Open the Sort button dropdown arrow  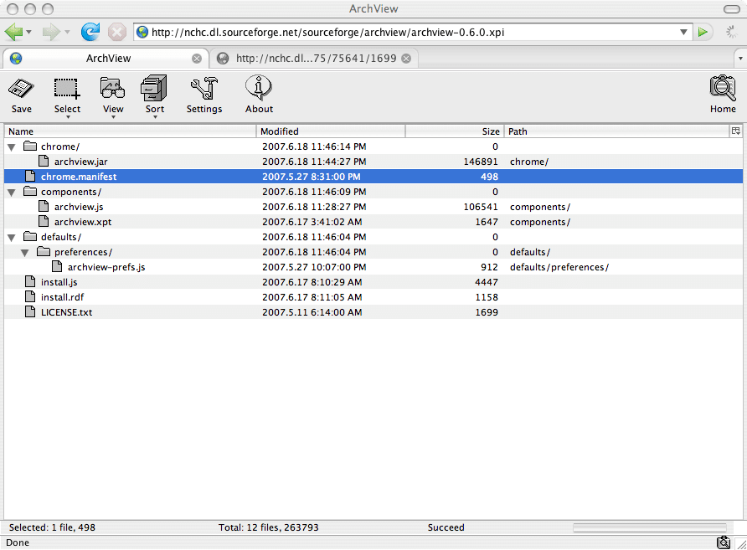tap(155, 117)
